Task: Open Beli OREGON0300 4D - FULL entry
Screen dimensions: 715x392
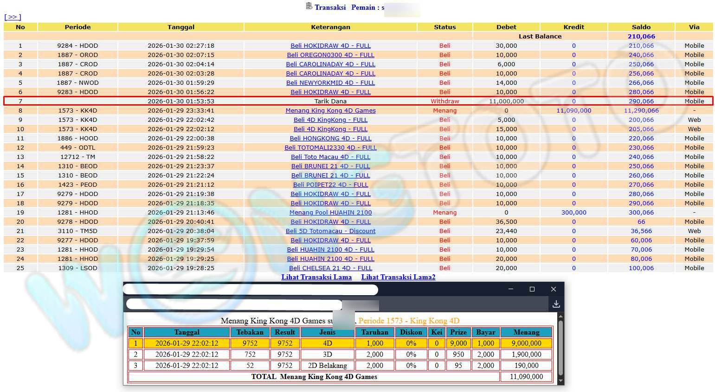Action: tap(330, 55)
